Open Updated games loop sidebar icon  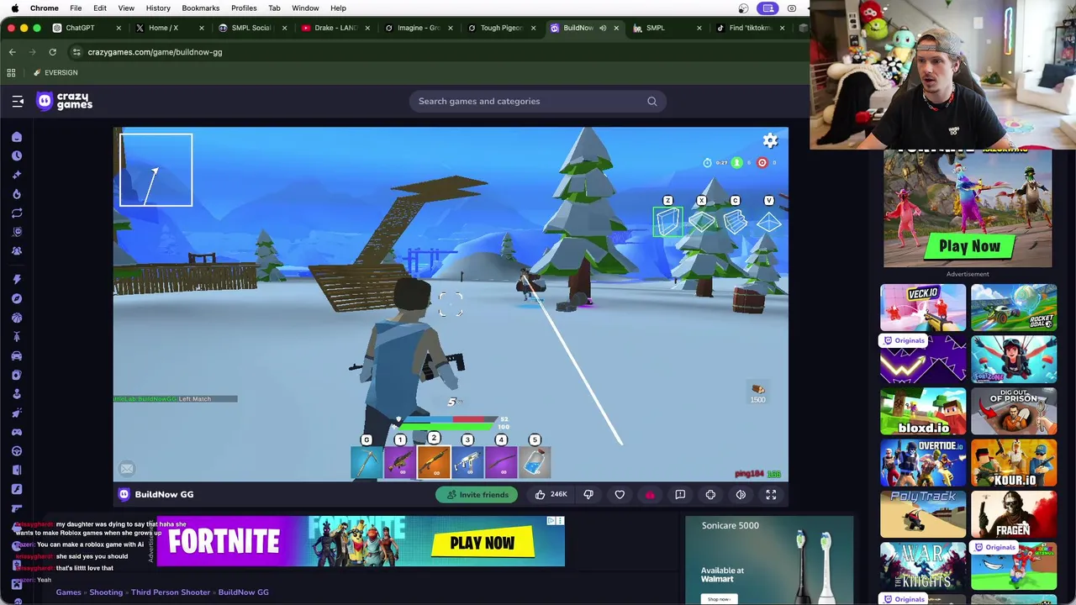pos(16,213)
